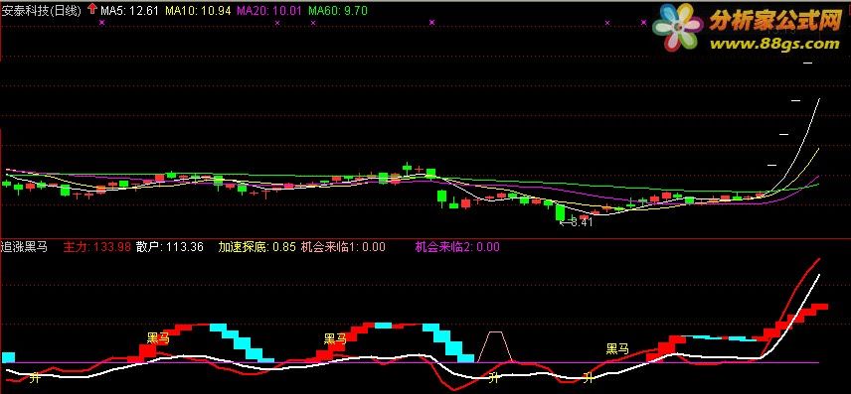Click the MA5: 12.61 indicator label
Viewport: 851px width, 394px height.
coord(129,10)
